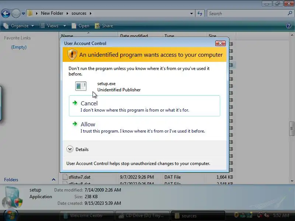This screenshot has height=221, width=295.
Task: Click the Name column header
Action: pyautogui.click(x=88, y=35)
